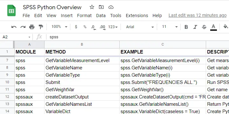Apply strikethrough formatting
Screen dimensions: 229x114
click(204, 27)
